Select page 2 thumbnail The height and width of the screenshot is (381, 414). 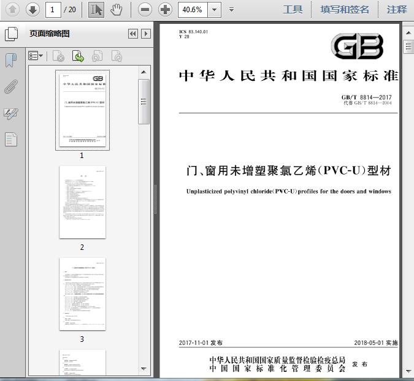[x=82, y=202]
